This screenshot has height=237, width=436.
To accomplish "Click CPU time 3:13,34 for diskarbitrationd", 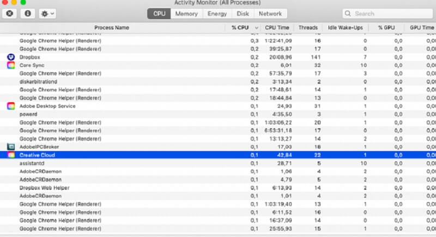I will tap(282, 82).
